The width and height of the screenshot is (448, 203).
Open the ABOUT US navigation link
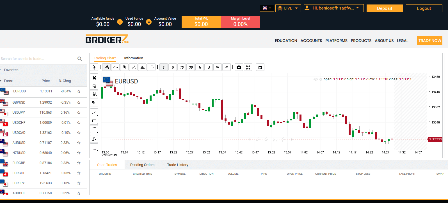point(384,41)
